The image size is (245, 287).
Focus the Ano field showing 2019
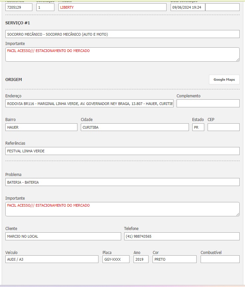pos(141,259)
